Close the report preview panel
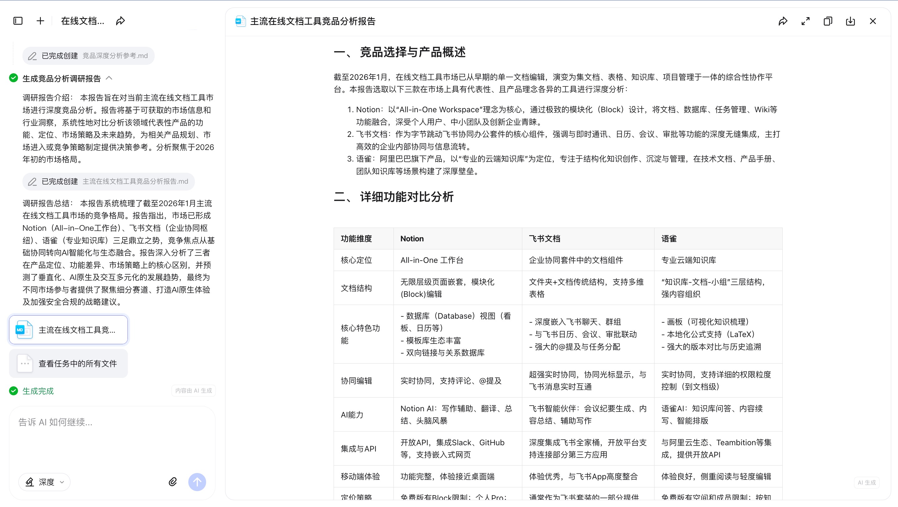This screenshot has height=507, width=898. (x=873, y=21)
